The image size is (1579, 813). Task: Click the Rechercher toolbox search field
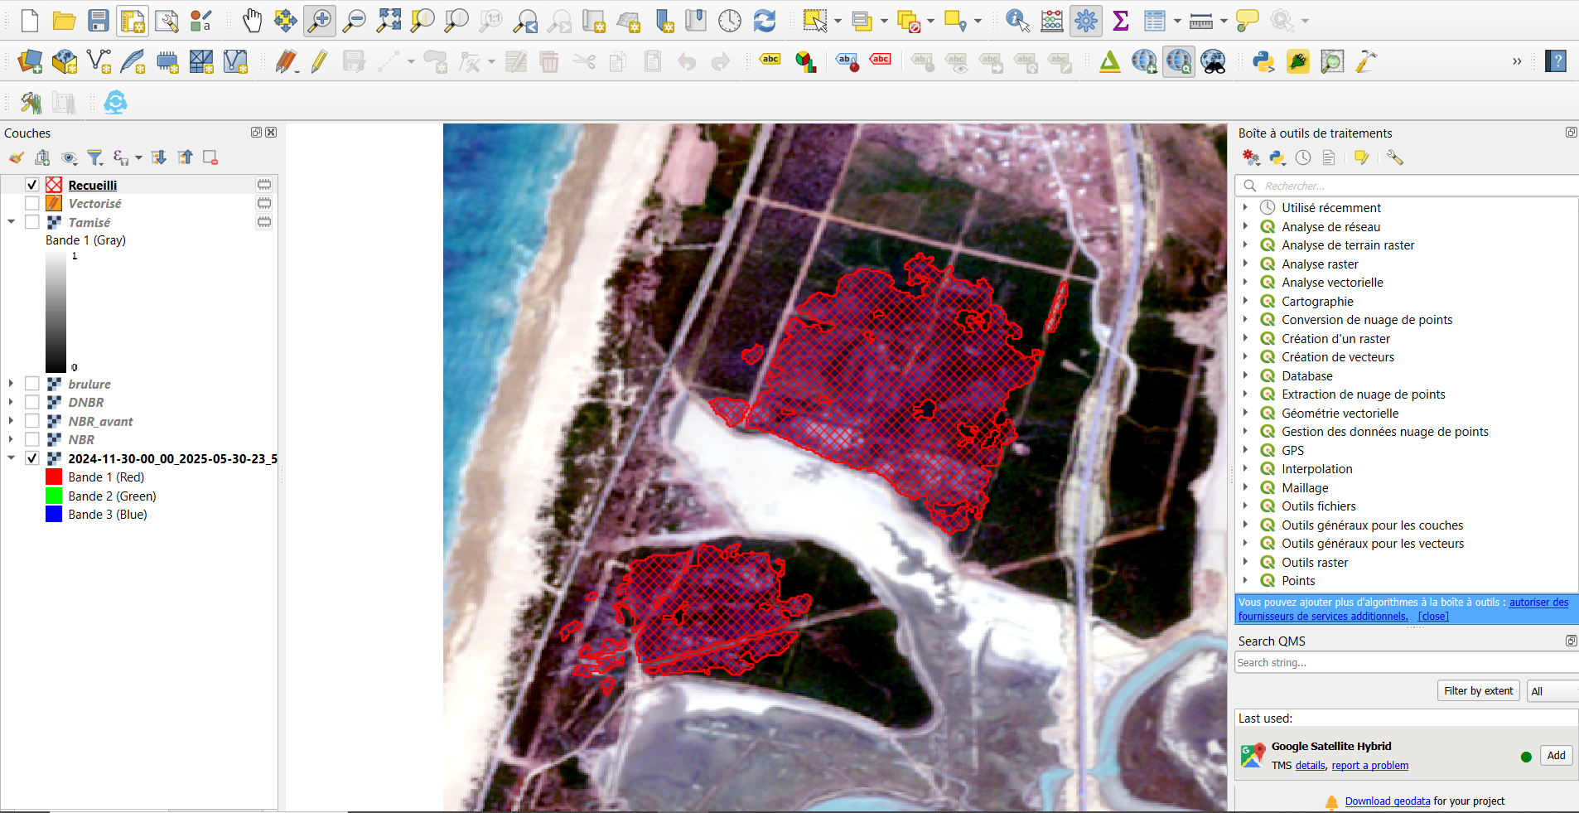tap(1408, 186)
